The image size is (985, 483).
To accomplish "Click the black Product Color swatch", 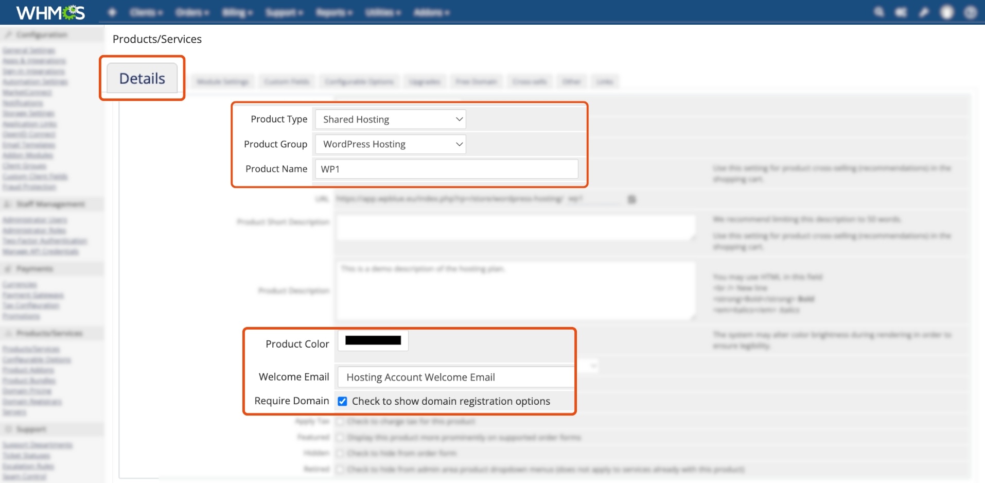I will pos(373,340).
